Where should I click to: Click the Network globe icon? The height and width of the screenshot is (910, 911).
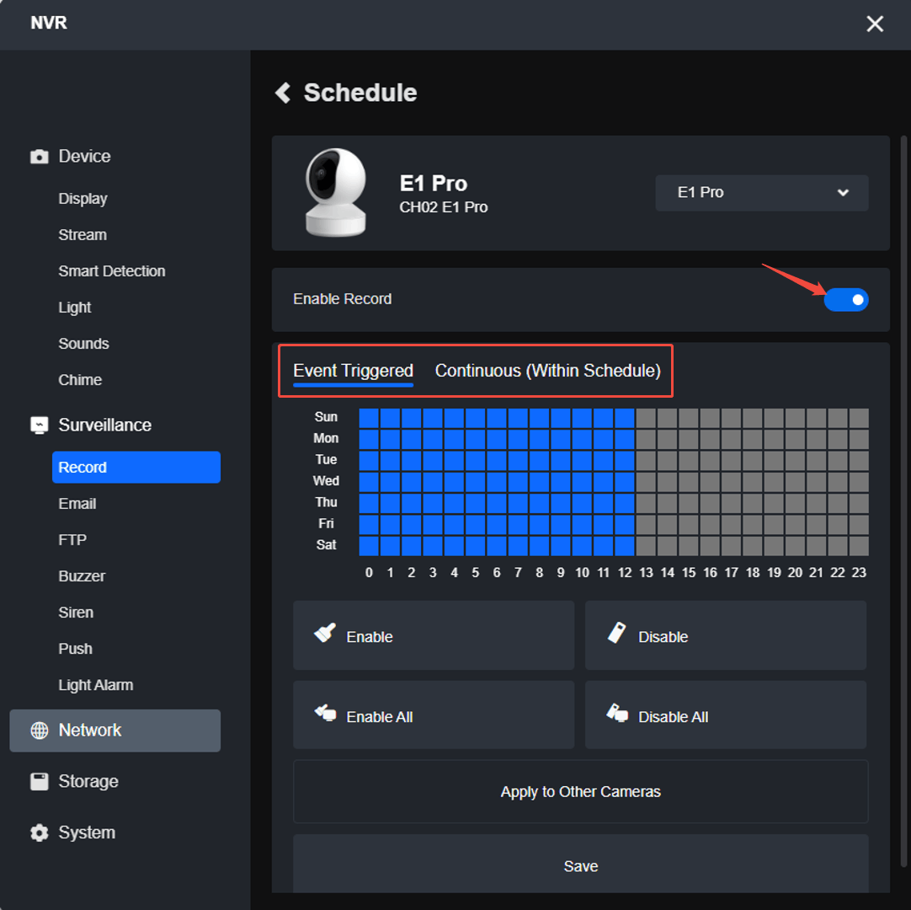39,731
